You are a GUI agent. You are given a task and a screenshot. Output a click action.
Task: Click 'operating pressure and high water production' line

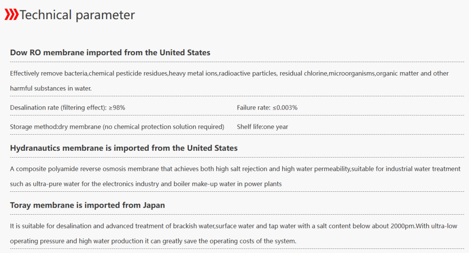(153, 241)
